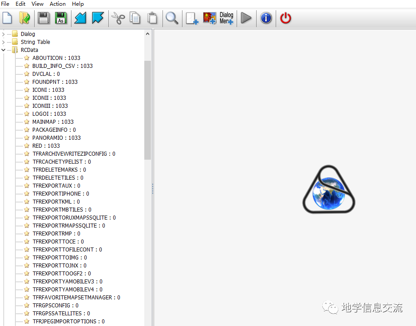
Task: Click the tree scrollbar up arrow
Action: [x=148, y=34]
